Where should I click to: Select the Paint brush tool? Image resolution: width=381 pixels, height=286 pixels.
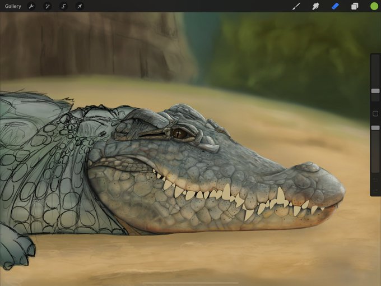tap(296, 6)
